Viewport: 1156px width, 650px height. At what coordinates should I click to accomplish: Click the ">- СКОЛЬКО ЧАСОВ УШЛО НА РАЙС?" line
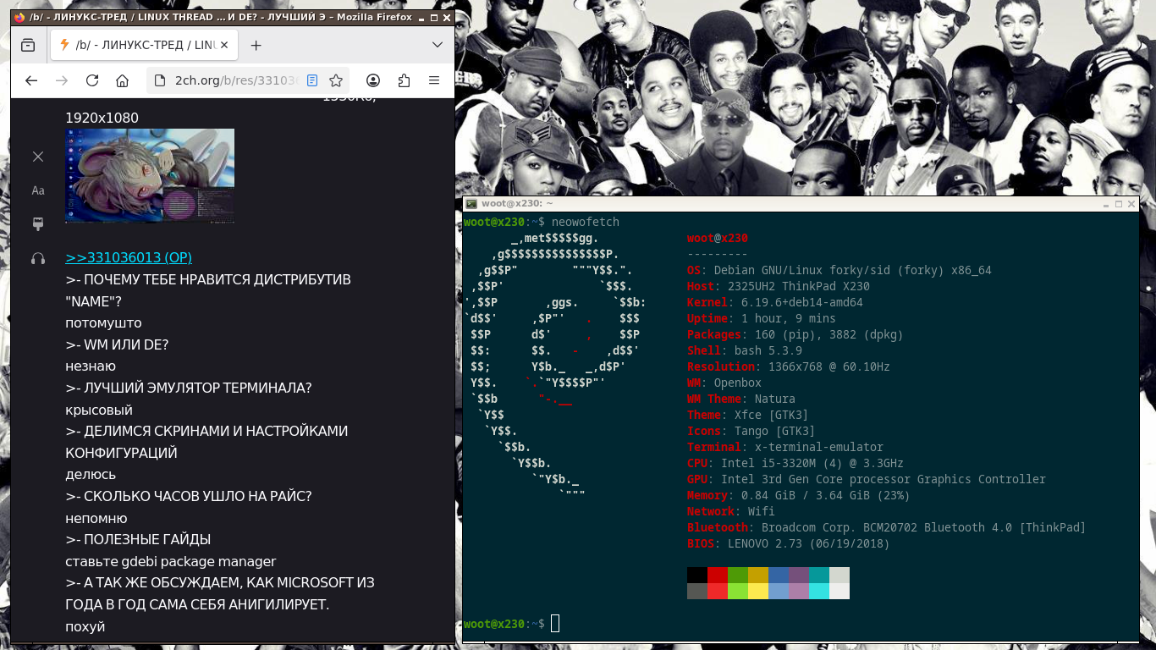tap(189, 496)
